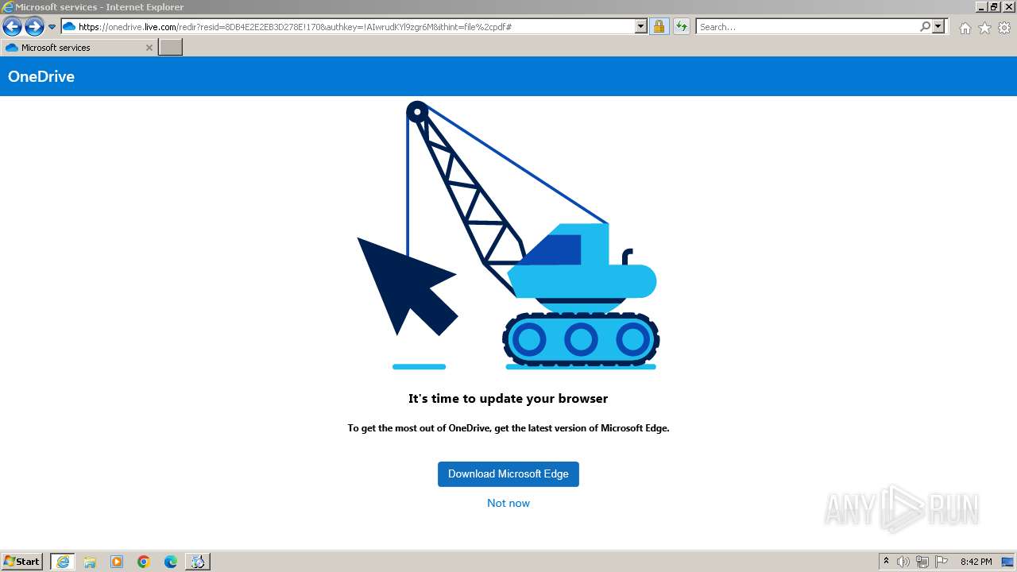Open the Action Center flag icon
This screenshot has height=572, width=1017.
point(942,562)
